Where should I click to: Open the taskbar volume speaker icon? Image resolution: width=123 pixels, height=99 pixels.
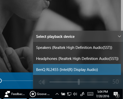pos(75,94)
